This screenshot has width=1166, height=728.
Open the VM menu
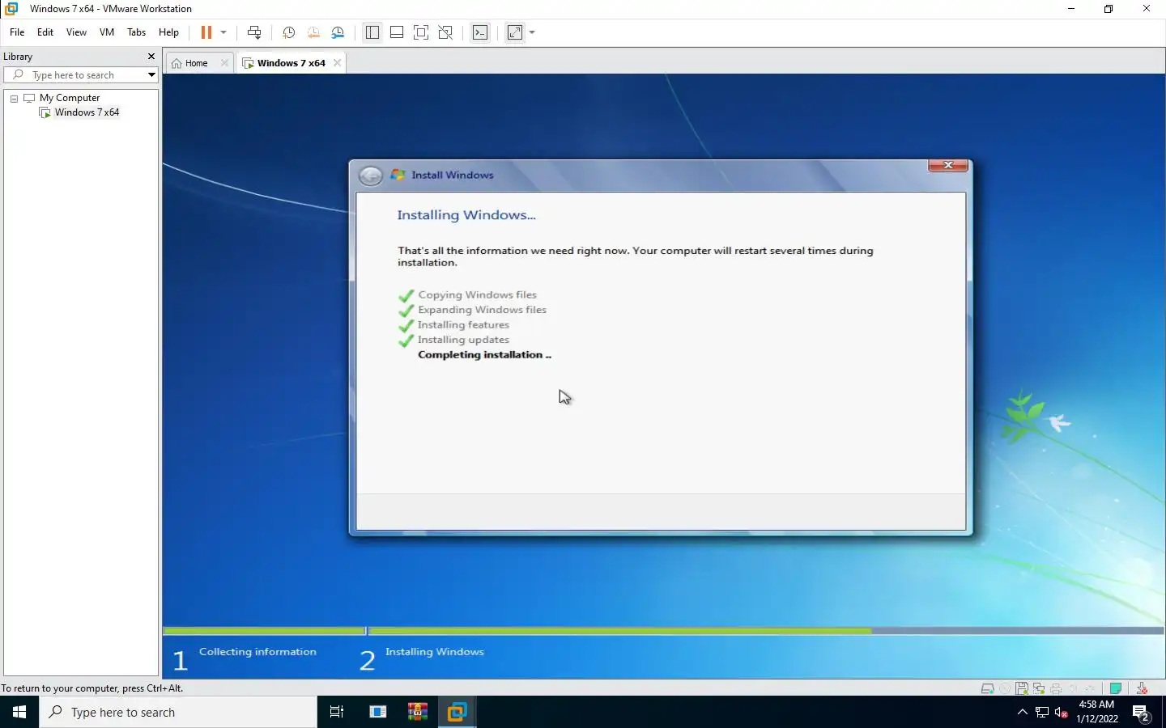point(107,32)
